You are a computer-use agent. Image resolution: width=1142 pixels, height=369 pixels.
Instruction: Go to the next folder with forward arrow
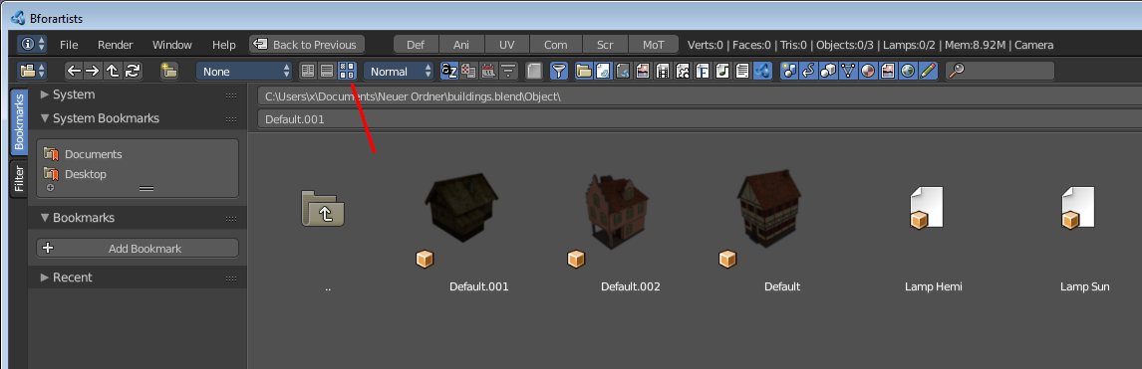[x=93, y=71]
